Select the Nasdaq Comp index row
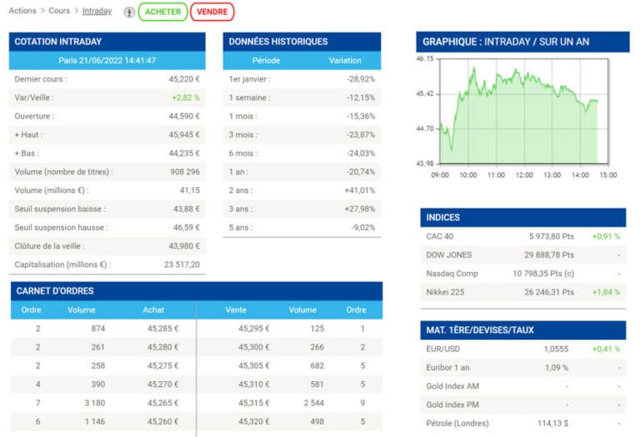The image size is (640, 437). coord(522,273)
